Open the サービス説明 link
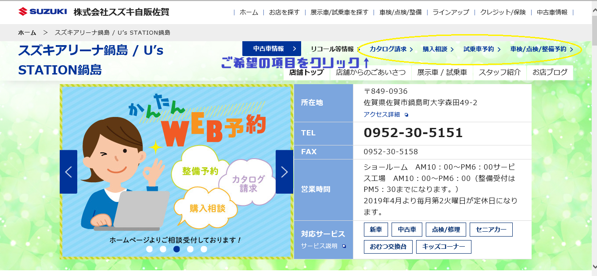Screen dimensions: 597x276 pyautogui.click(x=319, y=246)
